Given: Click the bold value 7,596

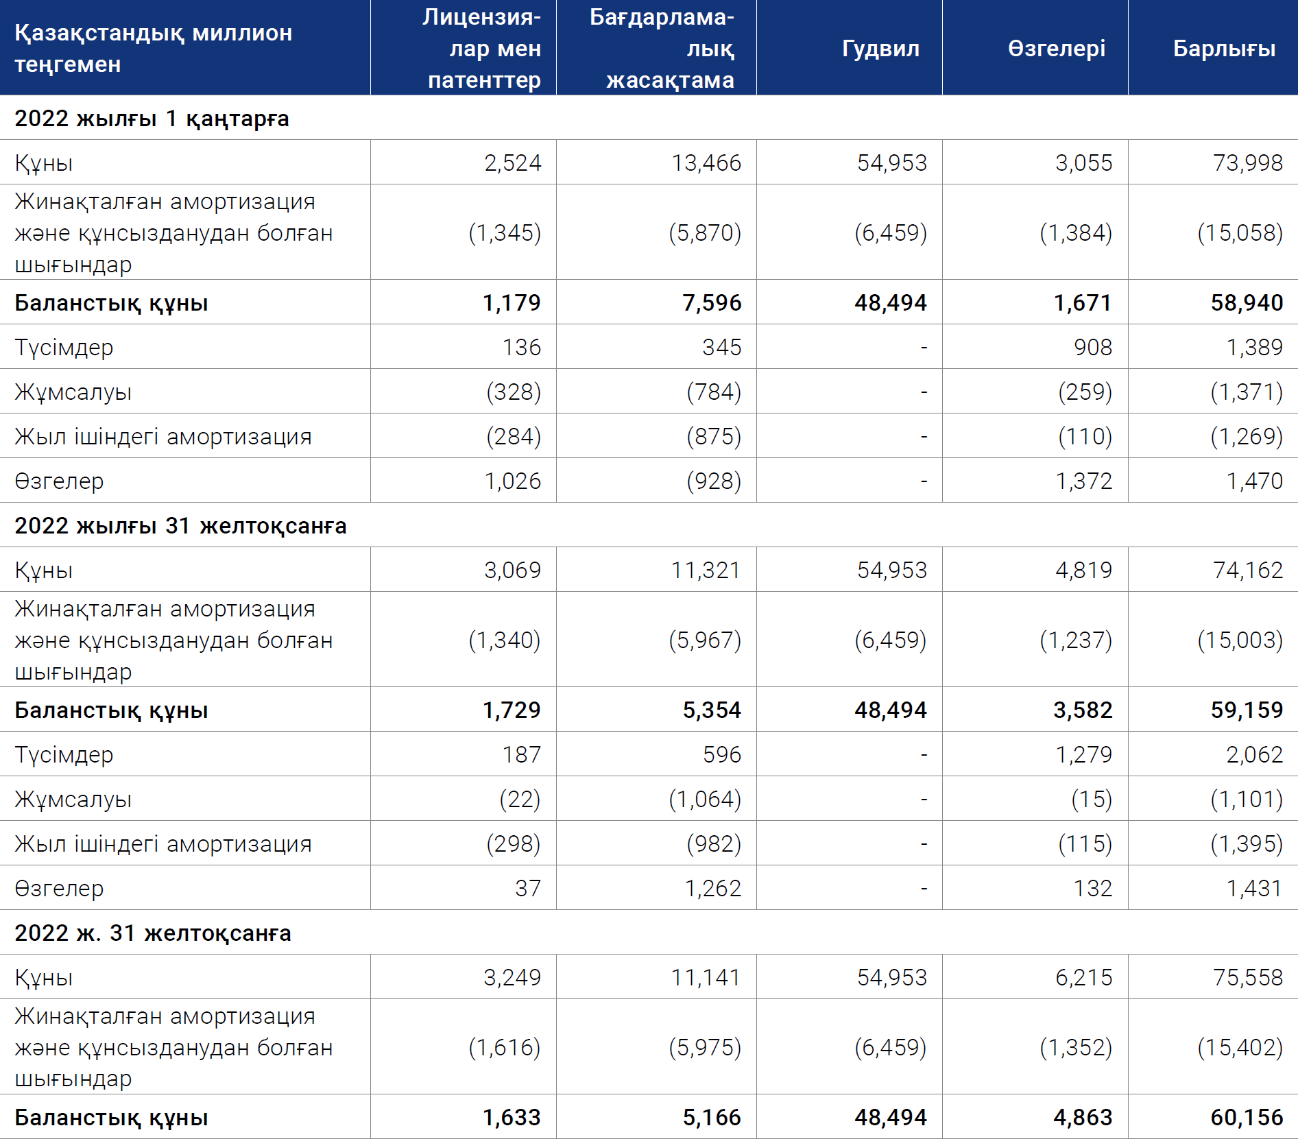Looking at the screenshot, I should pyautogui.click(x=712, y=302).
